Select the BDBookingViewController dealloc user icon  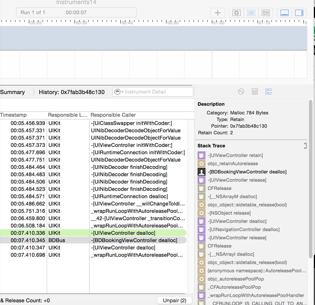click(x=201, y=172)
